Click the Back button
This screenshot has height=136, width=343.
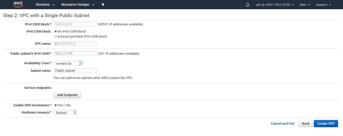coord(306,124)
